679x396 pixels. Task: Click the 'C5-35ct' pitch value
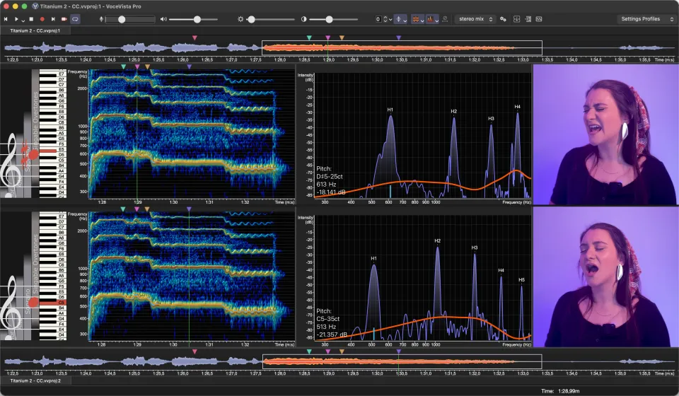click(327, 319)
